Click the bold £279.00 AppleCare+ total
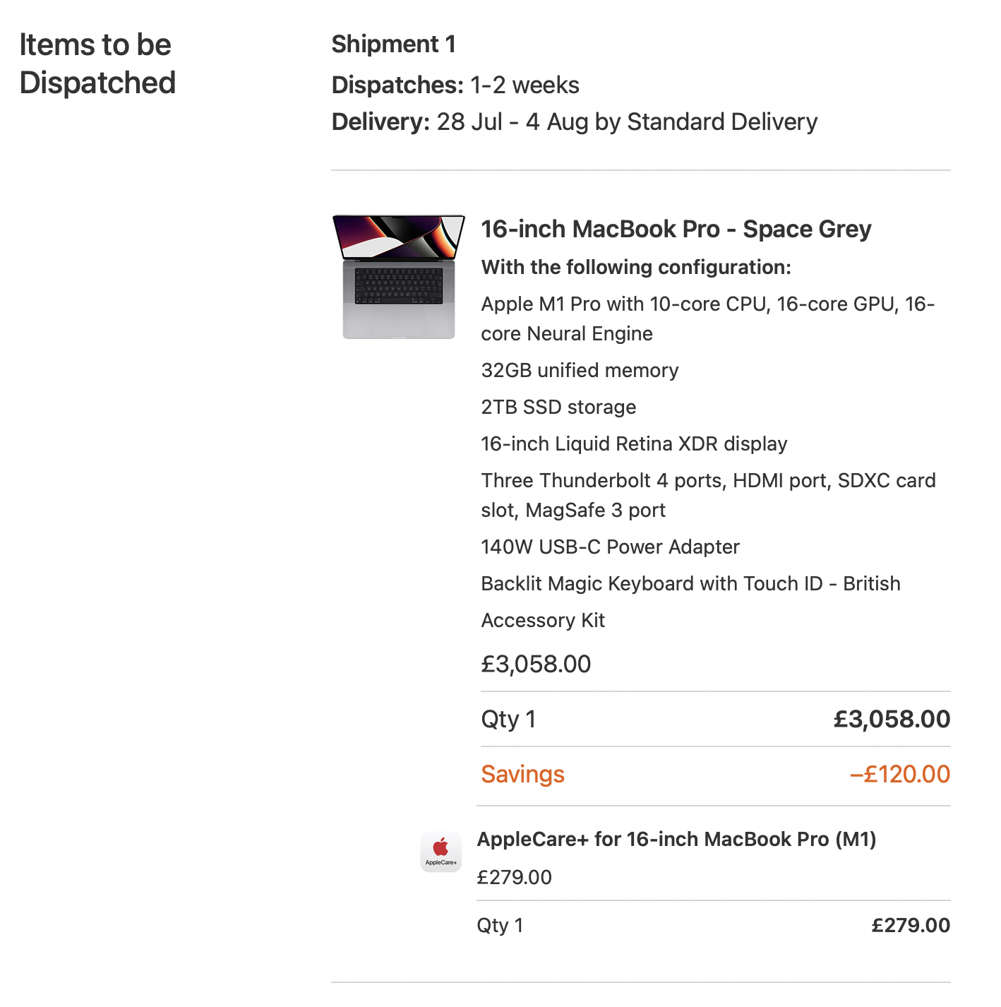Image resolution: width=1001 pixels, height=1007 pixels. pyautogui.click(x=910, y=925)
